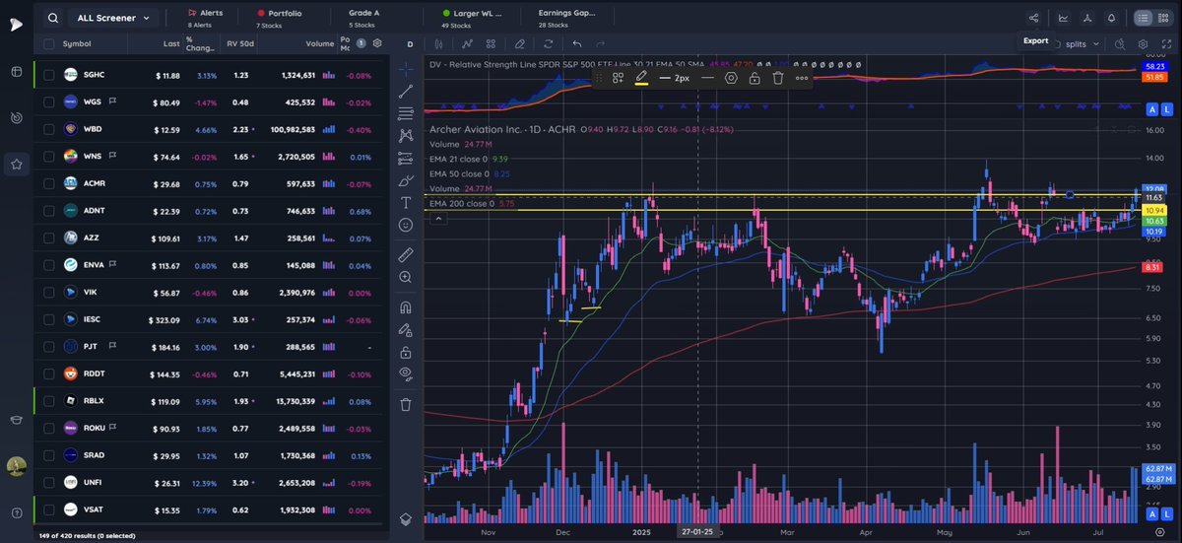The image size is (1182, 543).
Task: Switch to list layout view
Action: [x=1143, y=18]
